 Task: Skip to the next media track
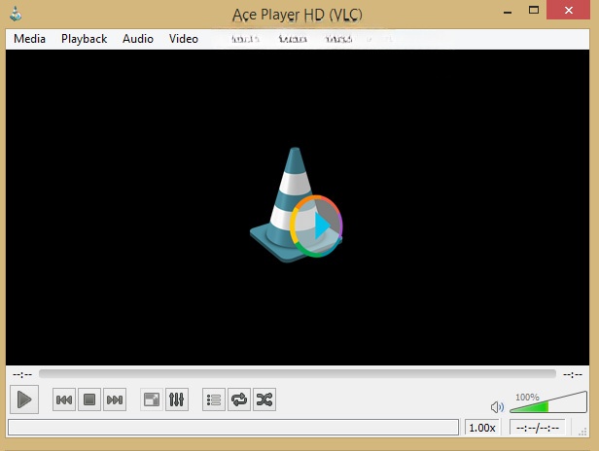click(115, 399)
